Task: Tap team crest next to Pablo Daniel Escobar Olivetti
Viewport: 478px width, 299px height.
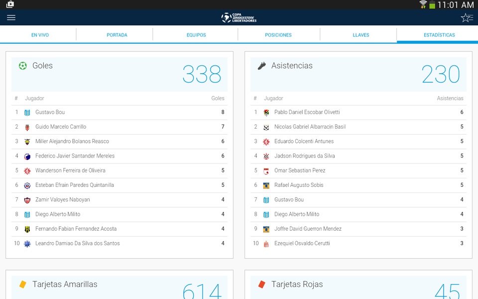Action: (266, 113)
